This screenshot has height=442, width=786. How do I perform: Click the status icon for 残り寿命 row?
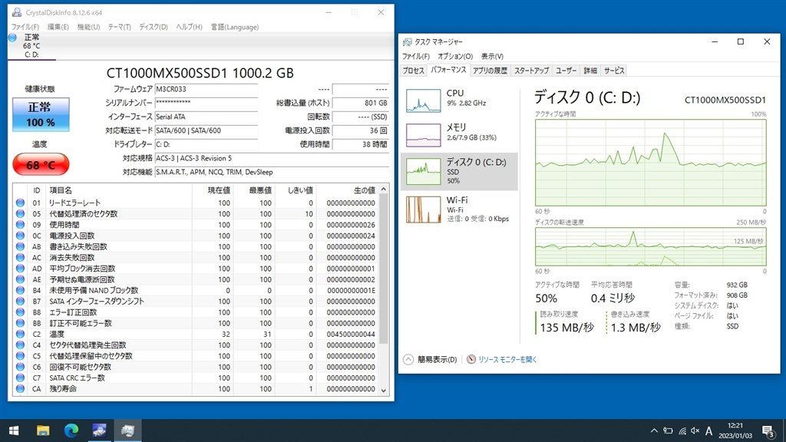click(x=20, y=389)
